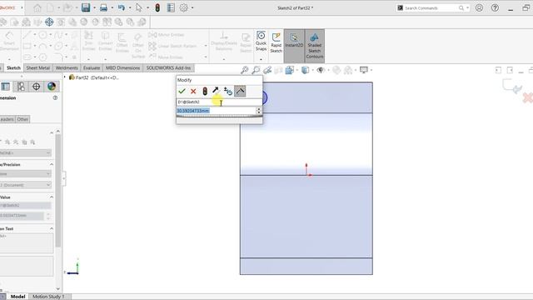Switch to the Weldments tab

(67, 68)
